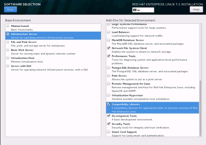The image size is (206, 145).
Task: Enable Remote Management for Linux checkbox
Action: coord(108,83)
